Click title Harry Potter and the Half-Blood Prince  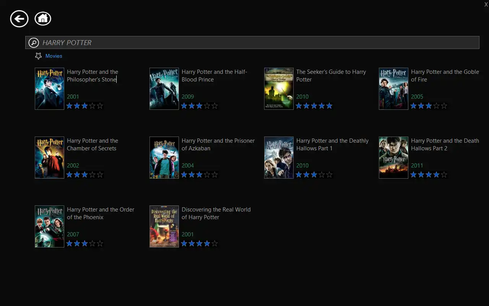coord(214,76)
